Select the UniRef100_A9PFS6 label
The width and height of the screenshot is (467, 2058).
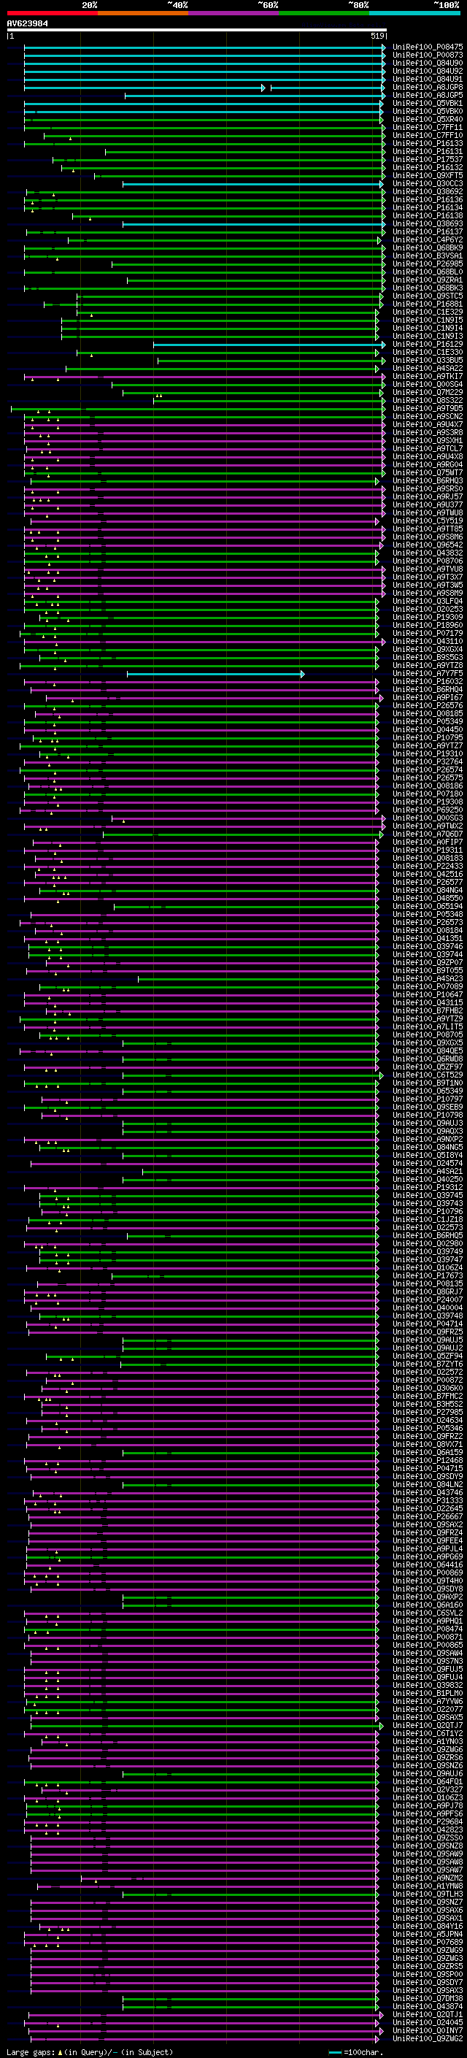(x=428, y=1813)
